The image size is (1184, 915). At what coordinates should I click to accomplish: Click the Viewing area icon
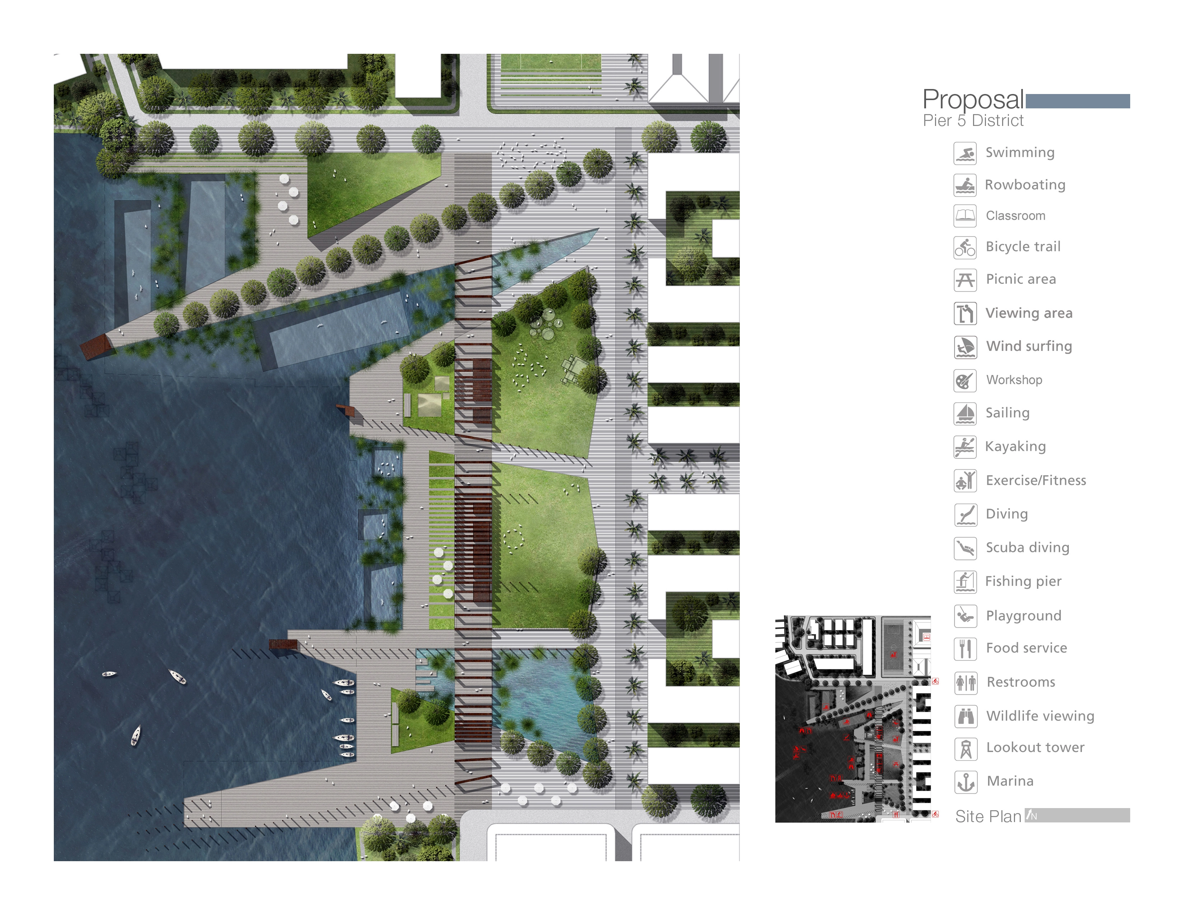tap(965, 313)
